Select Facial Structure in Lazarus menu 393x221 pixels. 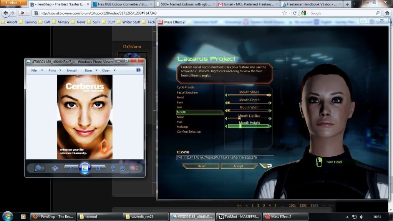[187, 92]
